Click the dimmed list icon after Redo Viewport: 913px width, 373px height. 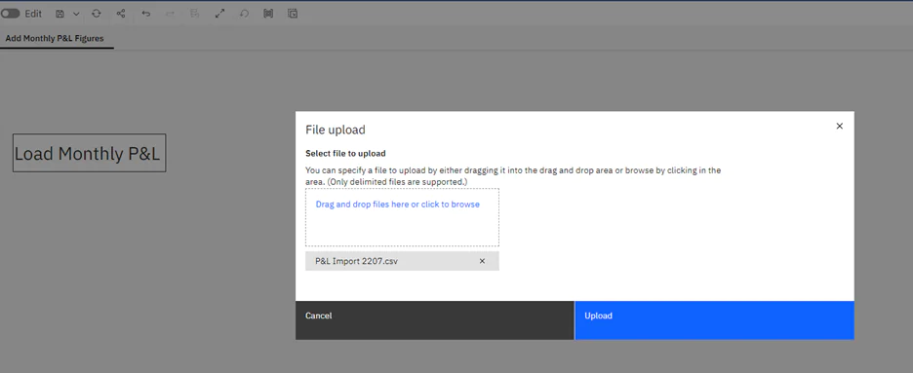(195, 14)
